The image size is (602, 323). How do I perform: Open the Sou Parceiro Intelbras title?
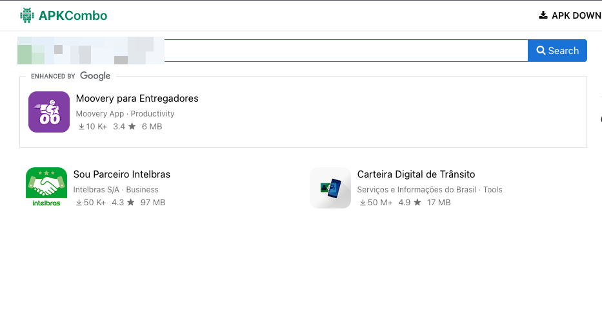pyautogui.click(x=122, y=174)
